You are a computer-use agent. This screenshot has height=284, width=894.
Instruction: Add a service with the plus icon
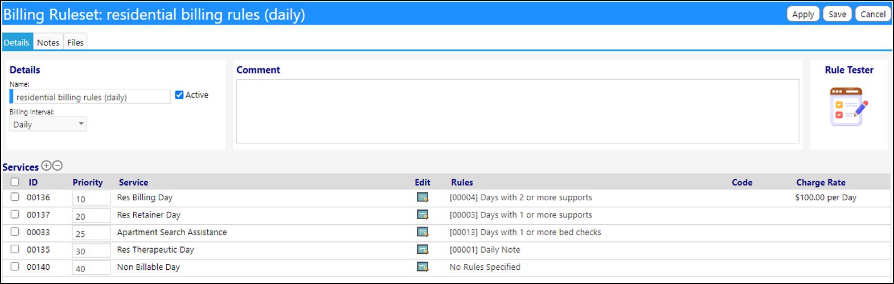point(47,166)
